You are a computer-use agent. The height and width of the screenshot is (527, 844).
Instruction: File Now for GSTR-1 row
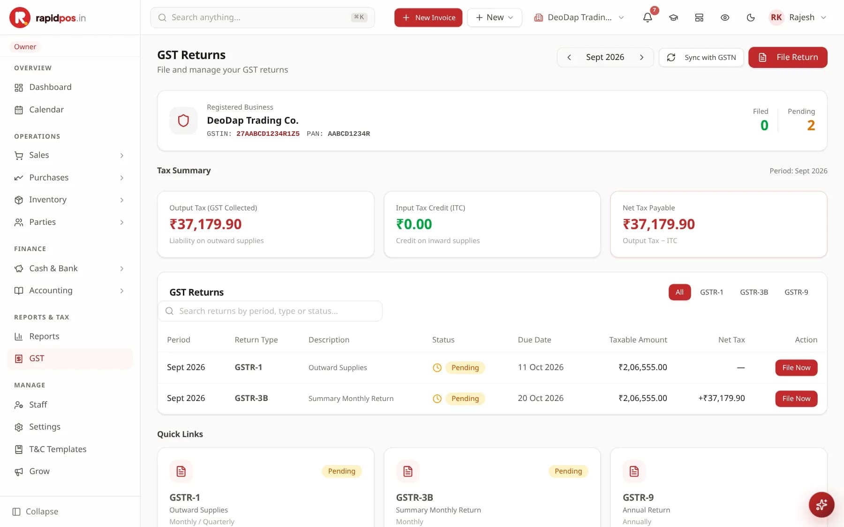pos(796,368)
